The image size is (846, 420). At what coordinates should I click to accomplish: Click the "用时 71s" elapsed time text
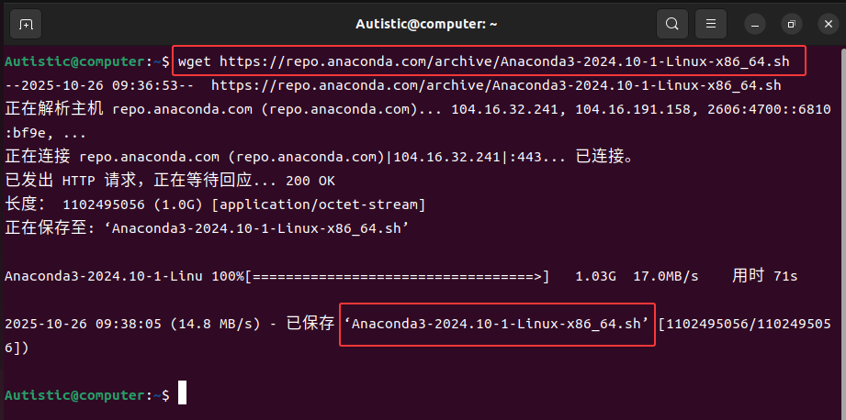(x=764, y=276)
